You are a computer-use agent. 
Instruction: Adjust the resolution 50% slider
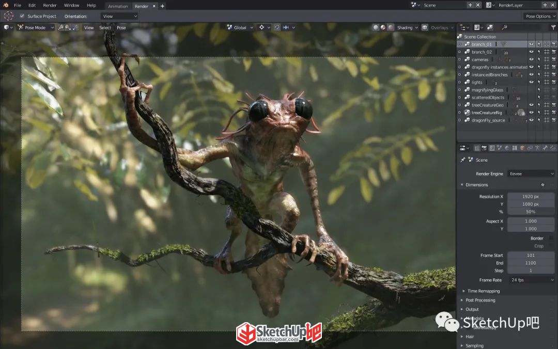coord(531,212)
